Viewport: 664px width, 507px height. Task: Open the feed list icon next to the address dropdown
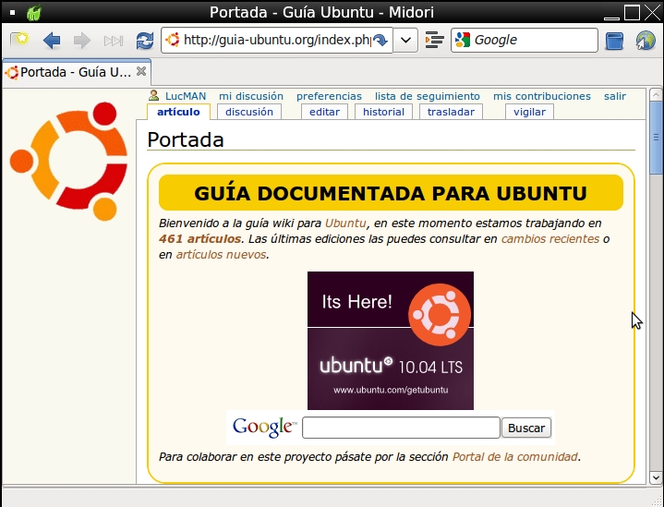pos(435,41)
